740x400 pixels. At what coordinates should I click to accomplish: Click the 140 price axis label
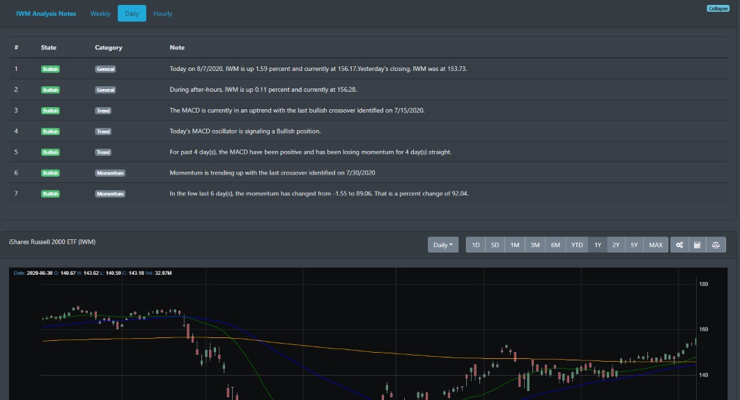click(703, 375)
